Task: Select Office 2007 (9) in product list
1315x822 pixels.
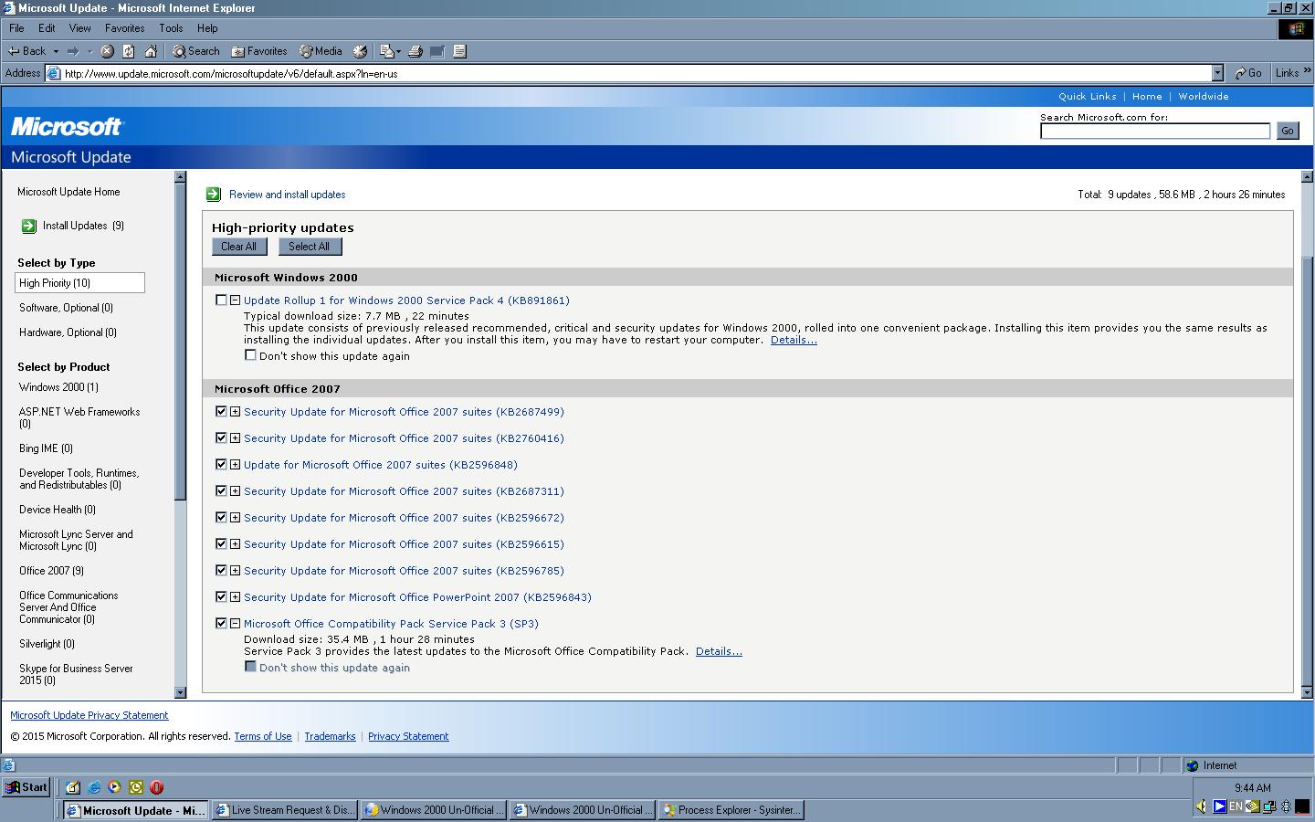Action: pos(52,571)
